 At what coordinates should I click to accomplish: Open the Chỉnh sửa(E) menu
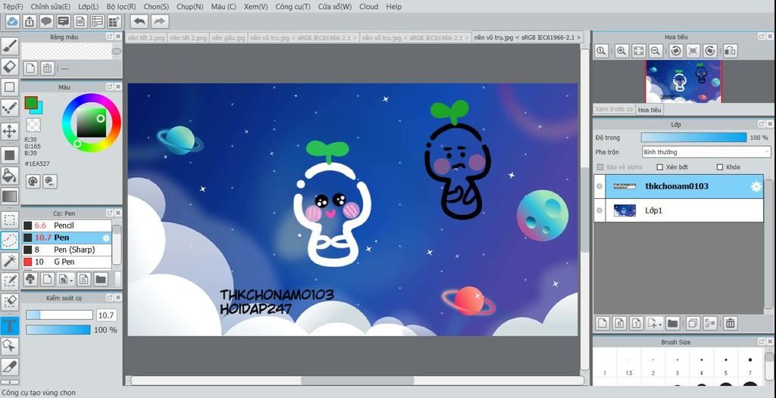click(x=51, y=6)
